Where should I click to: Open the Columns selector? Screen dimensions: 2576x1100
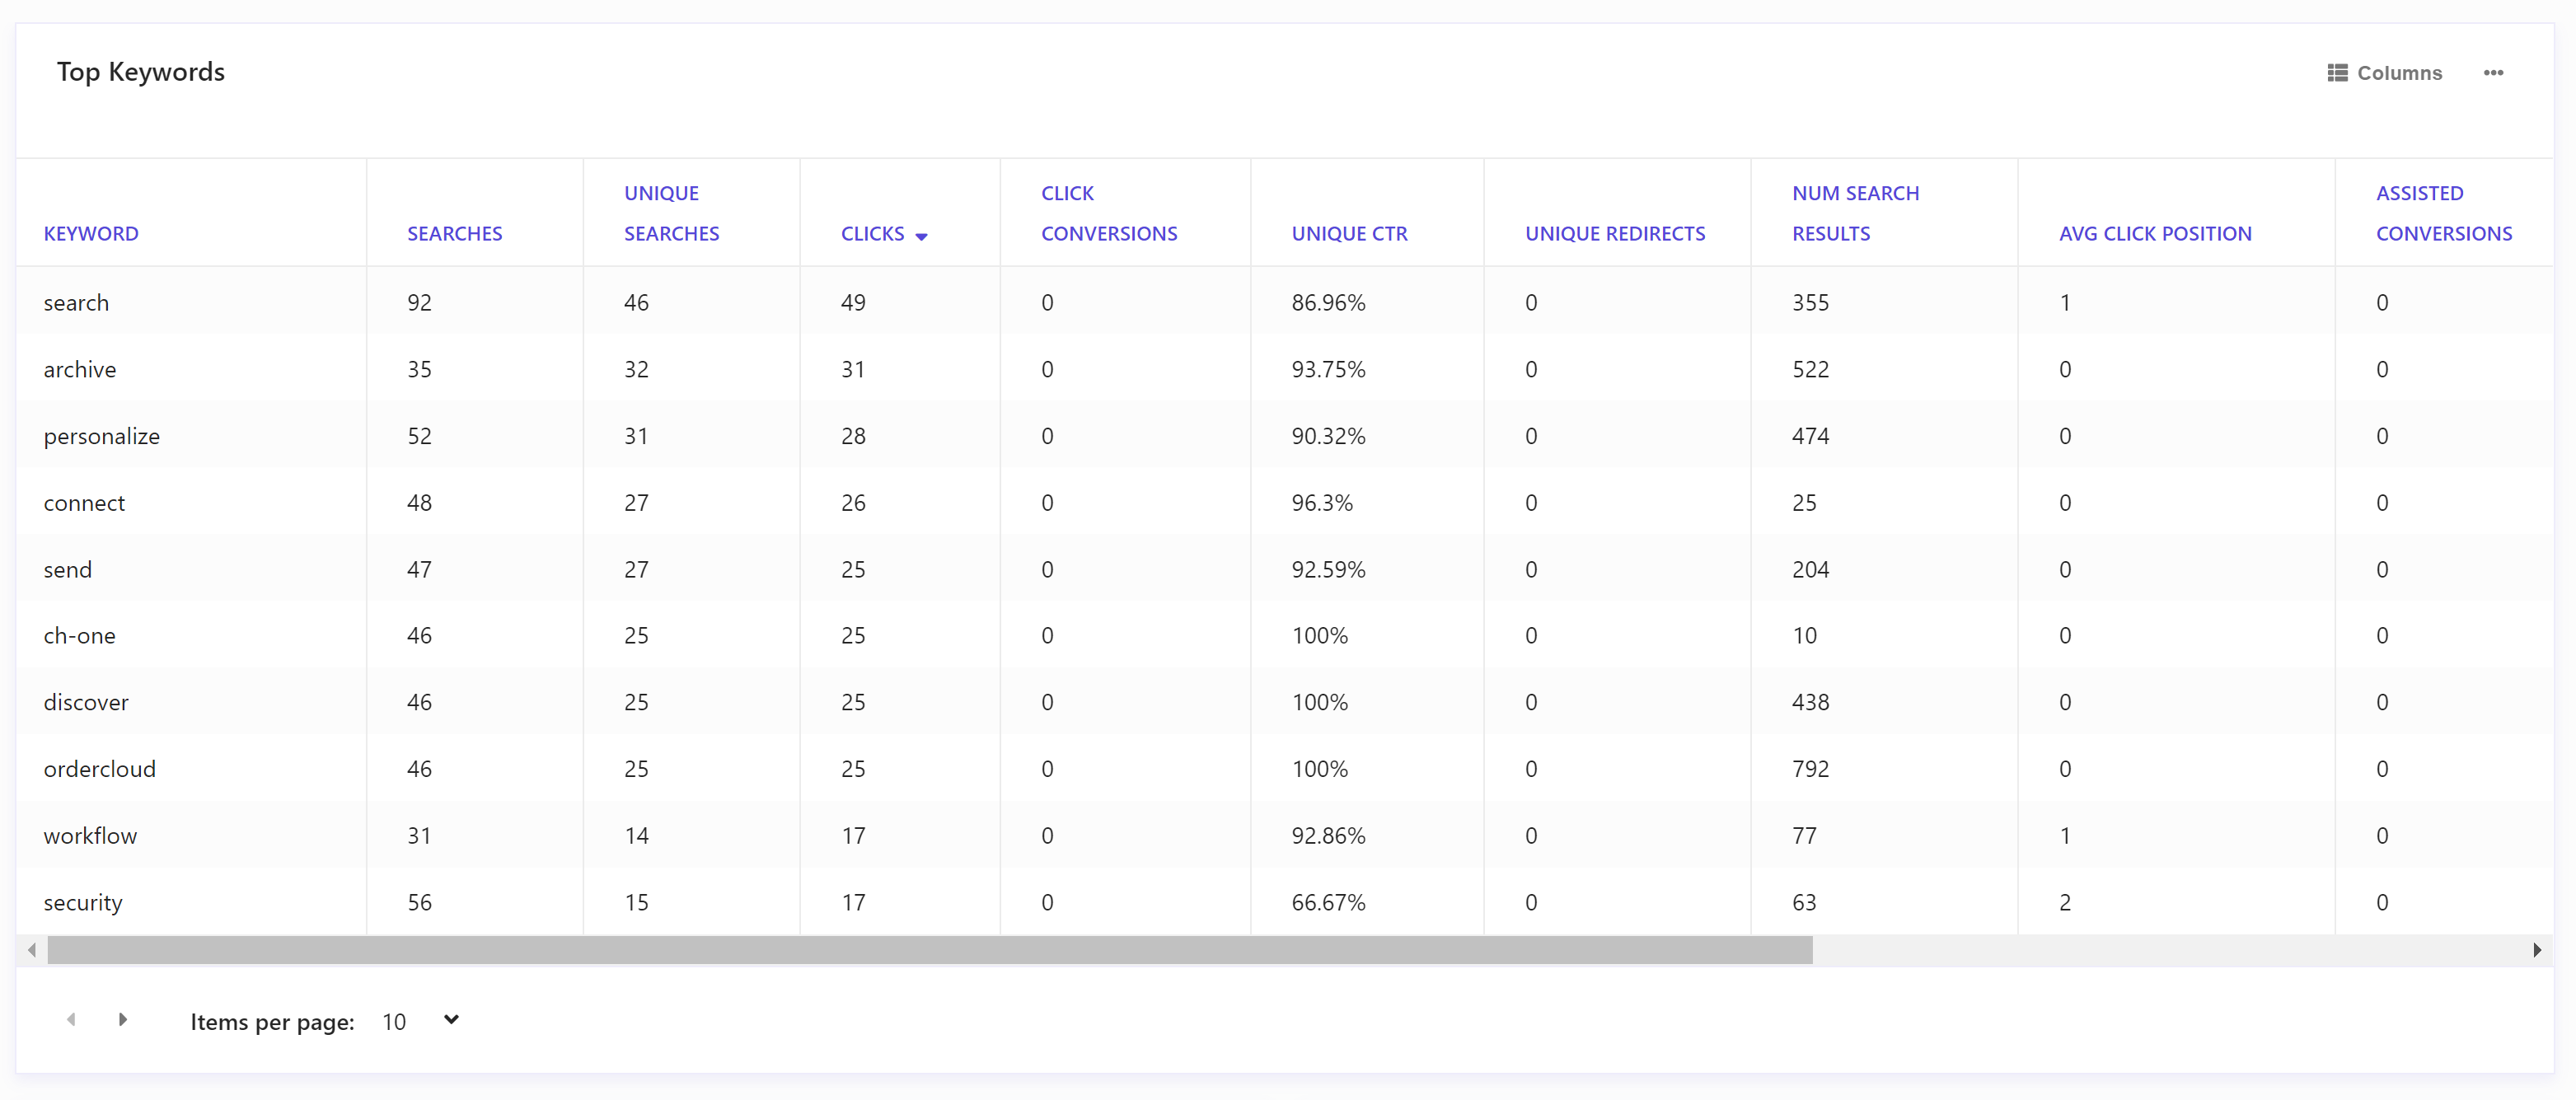pyautogui.click(x=2384, y=73)
